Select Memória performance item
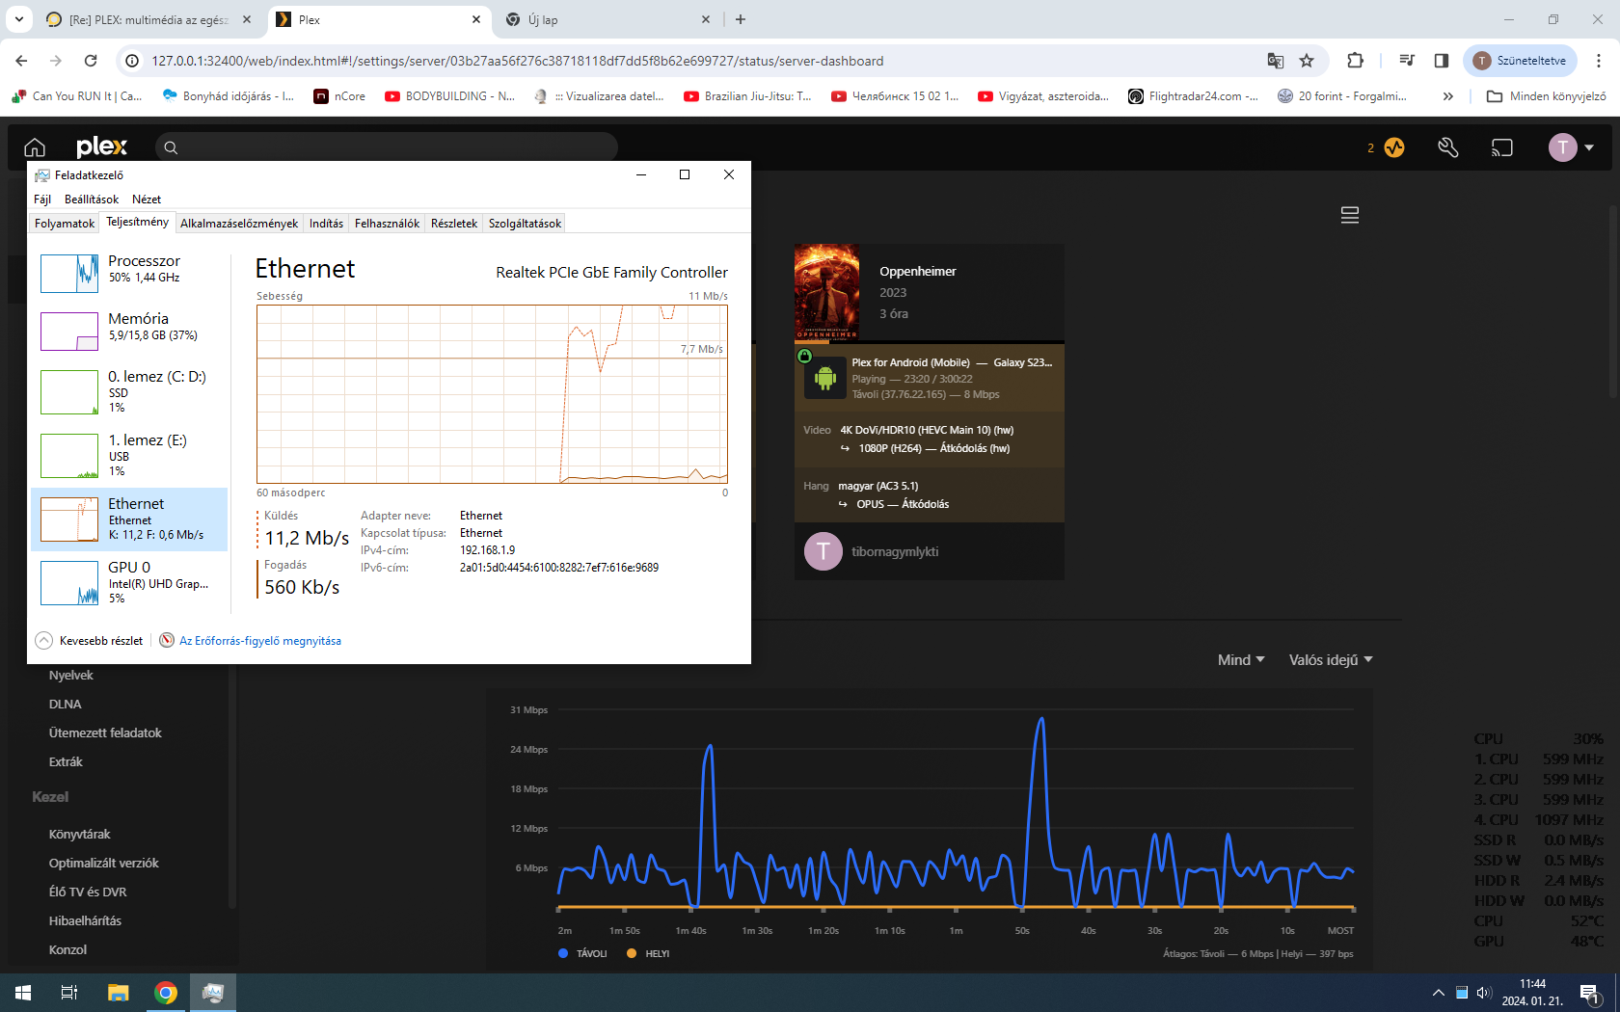This screenshot has height=1012, width=1620. (129, 330)
